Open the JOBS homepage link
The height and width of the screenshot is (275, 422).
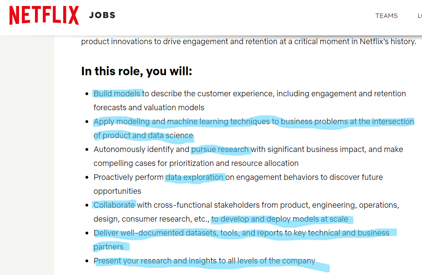point(102,16)
